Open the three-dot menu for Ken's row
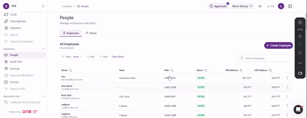Viewport: 307px width, 118px height. click(287, 78)
